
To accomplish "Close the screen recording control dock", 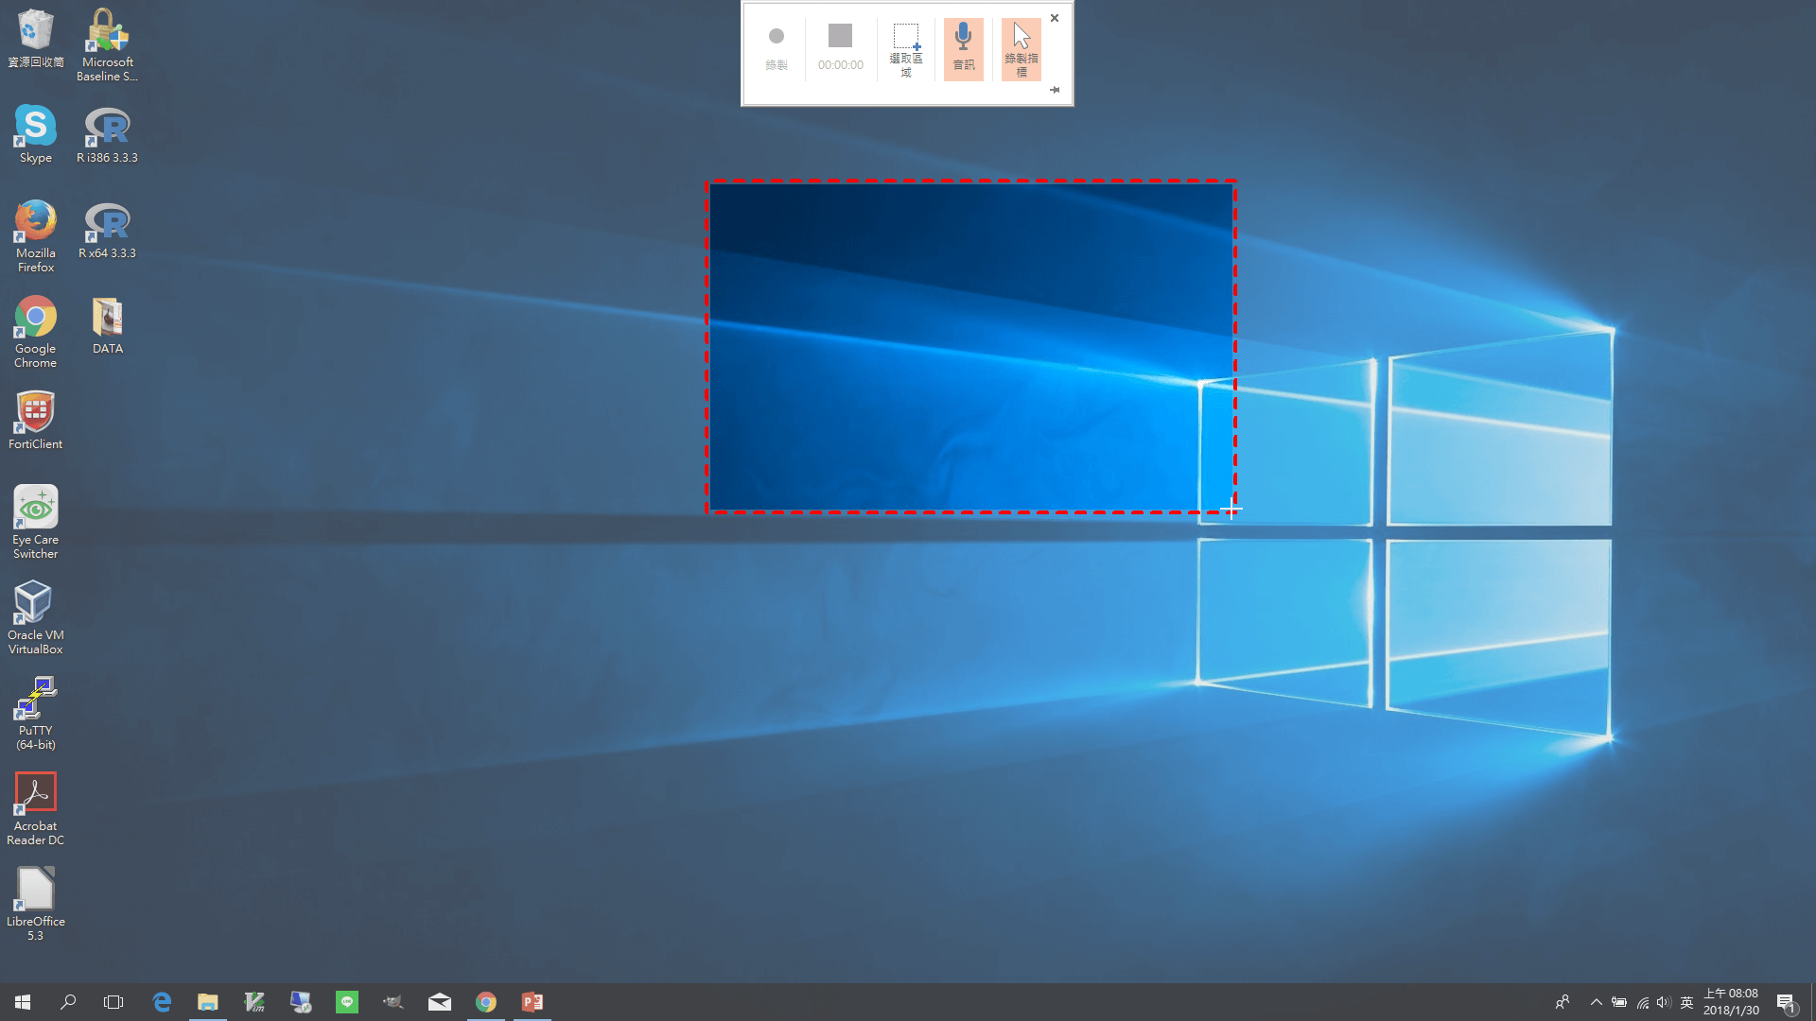I will pos(1055,18).
